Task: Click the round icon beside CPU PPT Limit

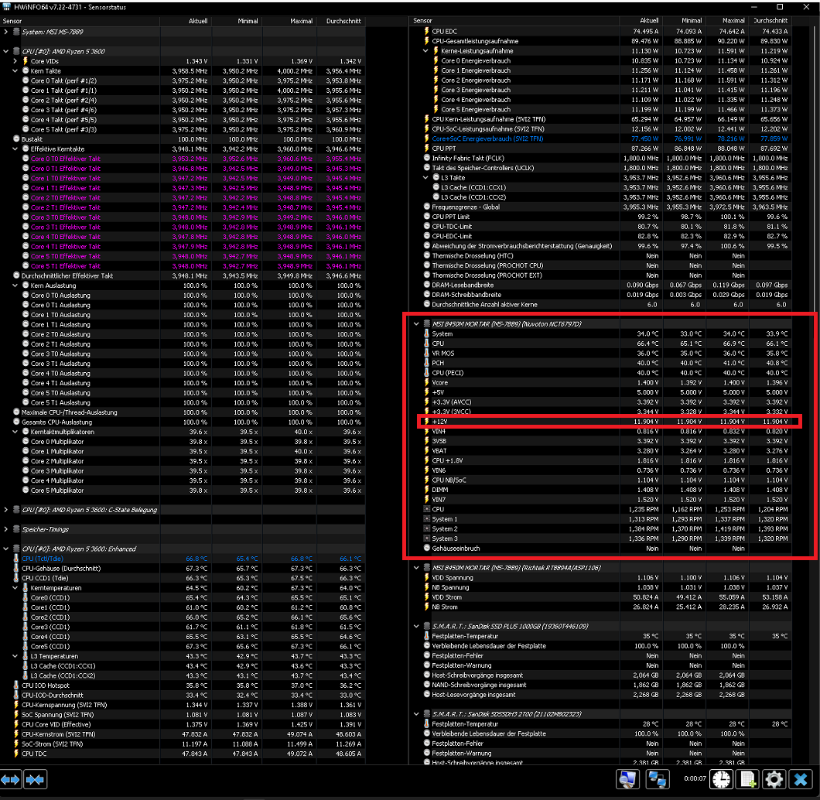Action: (427, 217)
